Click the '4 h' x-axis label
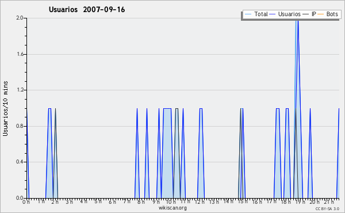345x213 pixels. click(x=83, y=201)
